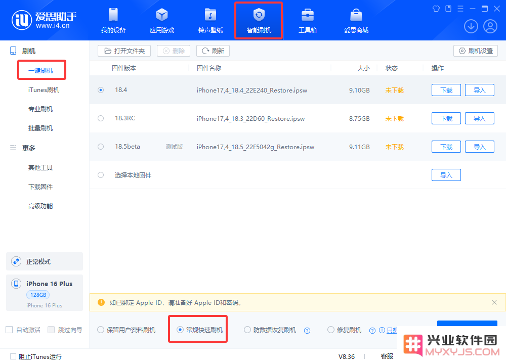Click the help icon beside 防数据恢复刷机
This screenshot has height=364, width=506.
coord(307,331)
